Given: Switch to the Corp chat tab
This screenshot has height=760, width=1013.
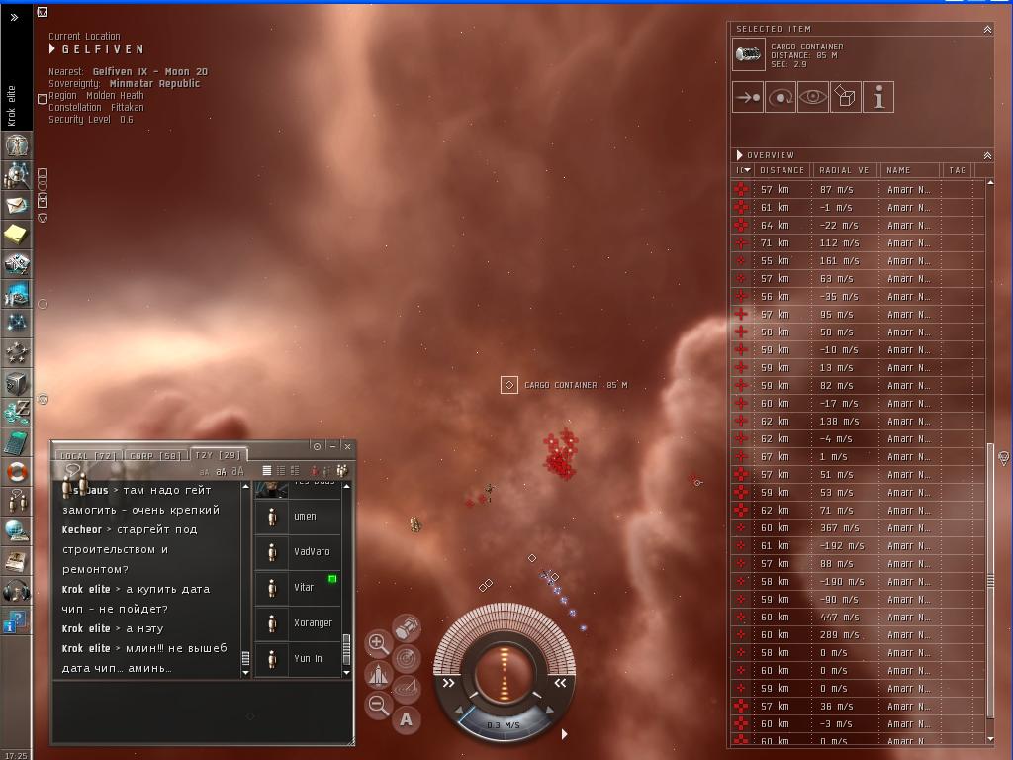Looking at the screenshot, I should coord(156,456).
